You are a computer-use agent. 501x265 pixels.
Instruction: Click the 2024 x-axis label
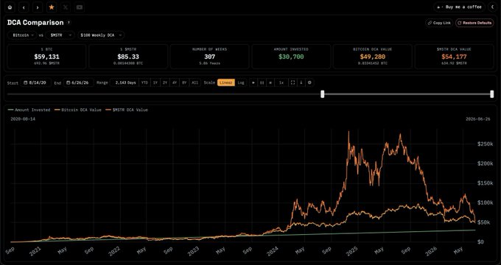(x=273, y=252)
